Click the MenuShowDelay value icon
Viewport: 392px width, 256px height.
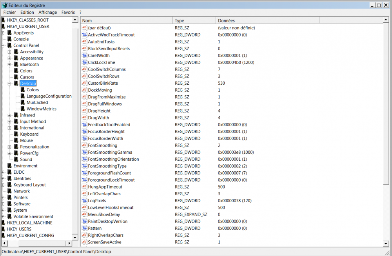[84, 214]
